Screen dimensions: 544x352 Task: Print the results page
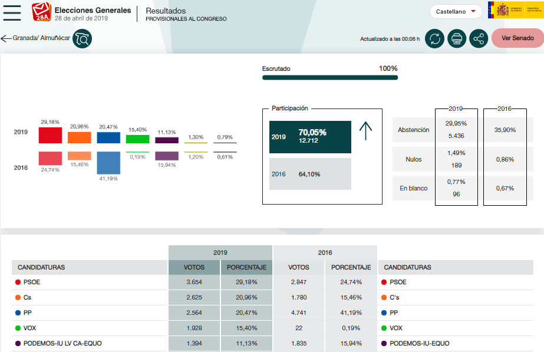[x=457, y=39]
